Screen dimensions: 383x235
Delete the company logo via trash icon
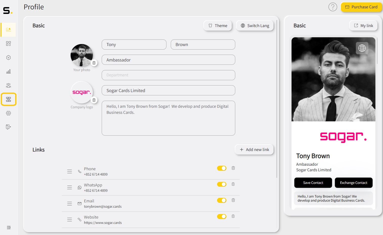pyautogui.click(x=94, y=100)
